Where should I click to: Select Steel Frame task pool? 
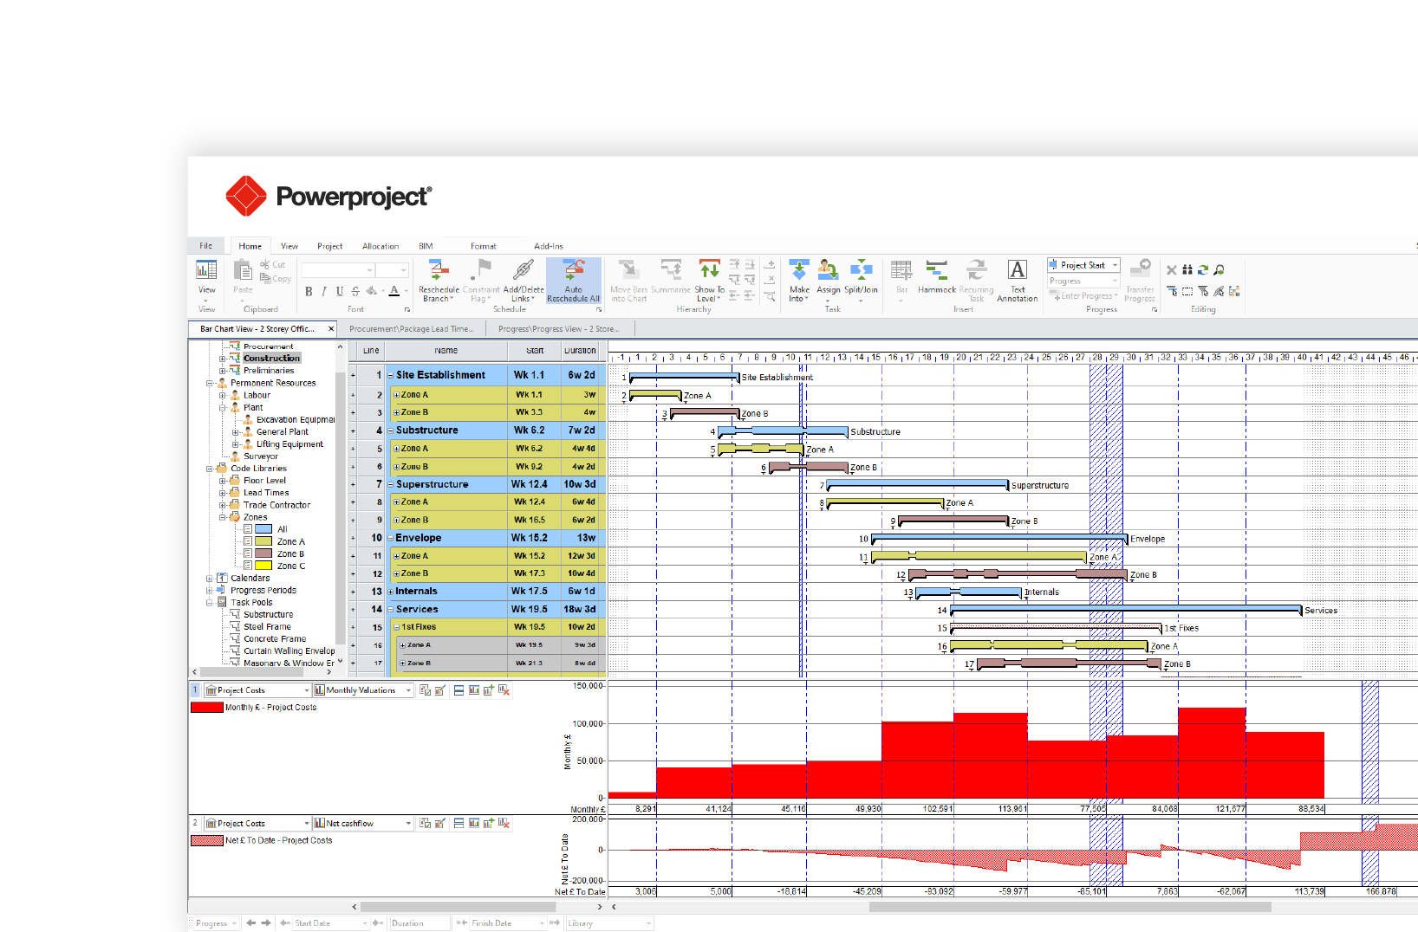(x=267, y=627)
